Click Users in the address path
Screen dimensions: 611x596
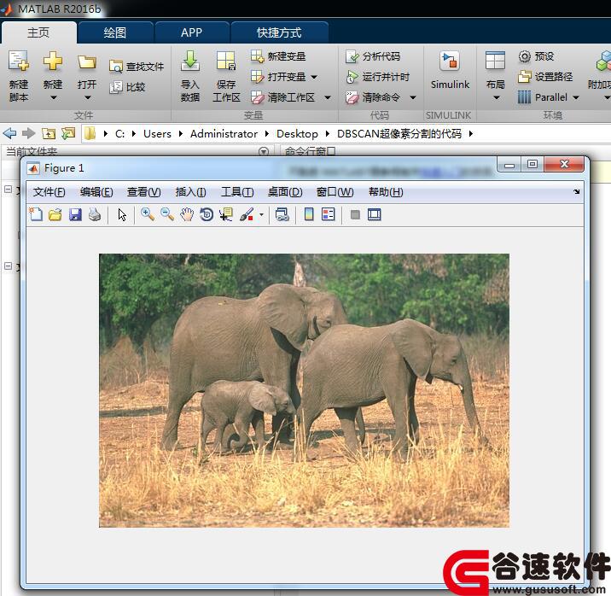pyautogui.click(x=157, y=134)
